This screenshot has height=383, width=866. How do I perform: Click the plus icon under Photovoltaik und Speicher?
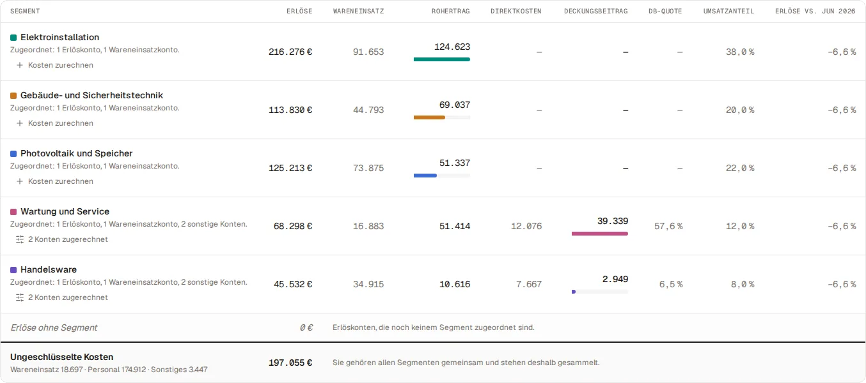[20, 181]
